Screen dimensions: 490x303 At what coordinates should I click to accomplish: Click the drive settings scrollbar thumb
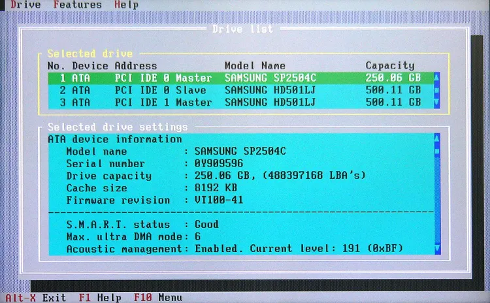click(x=437, y=151)
